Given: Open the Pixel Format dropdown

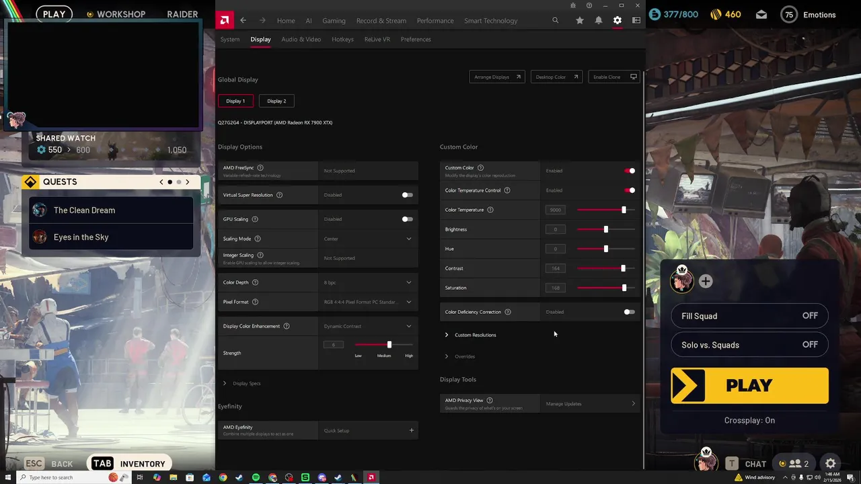Looking at the screenshot, I should click(x=368, y=302).
